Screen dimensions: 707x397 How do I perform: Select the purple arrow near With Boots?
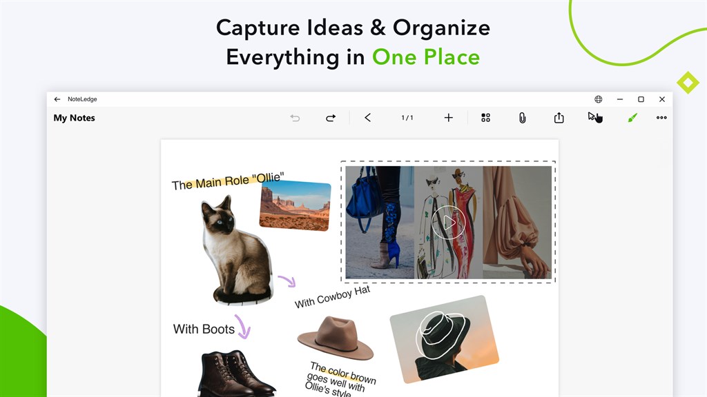pyautogui.click(x=242, y=327)
